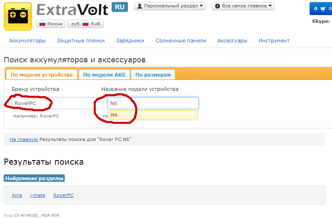Focus the Название модели устройства input field

153,103
